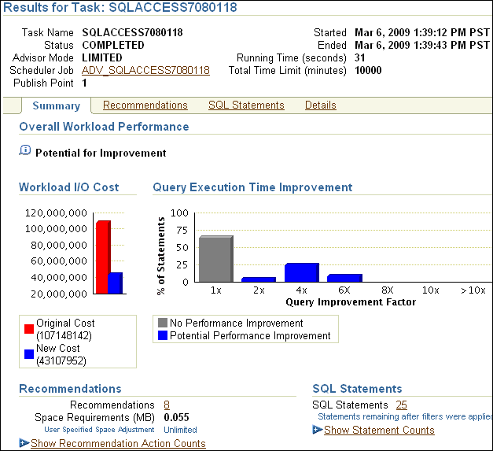Screen dimensions: 493x451
Task: Open the Recommendations tab
Action: point(145,105)
